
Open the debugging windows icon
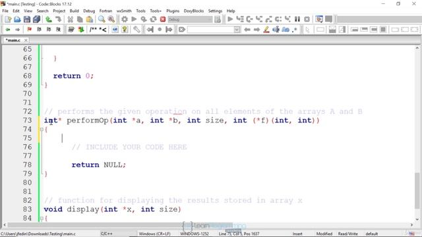tap(319, 19)
